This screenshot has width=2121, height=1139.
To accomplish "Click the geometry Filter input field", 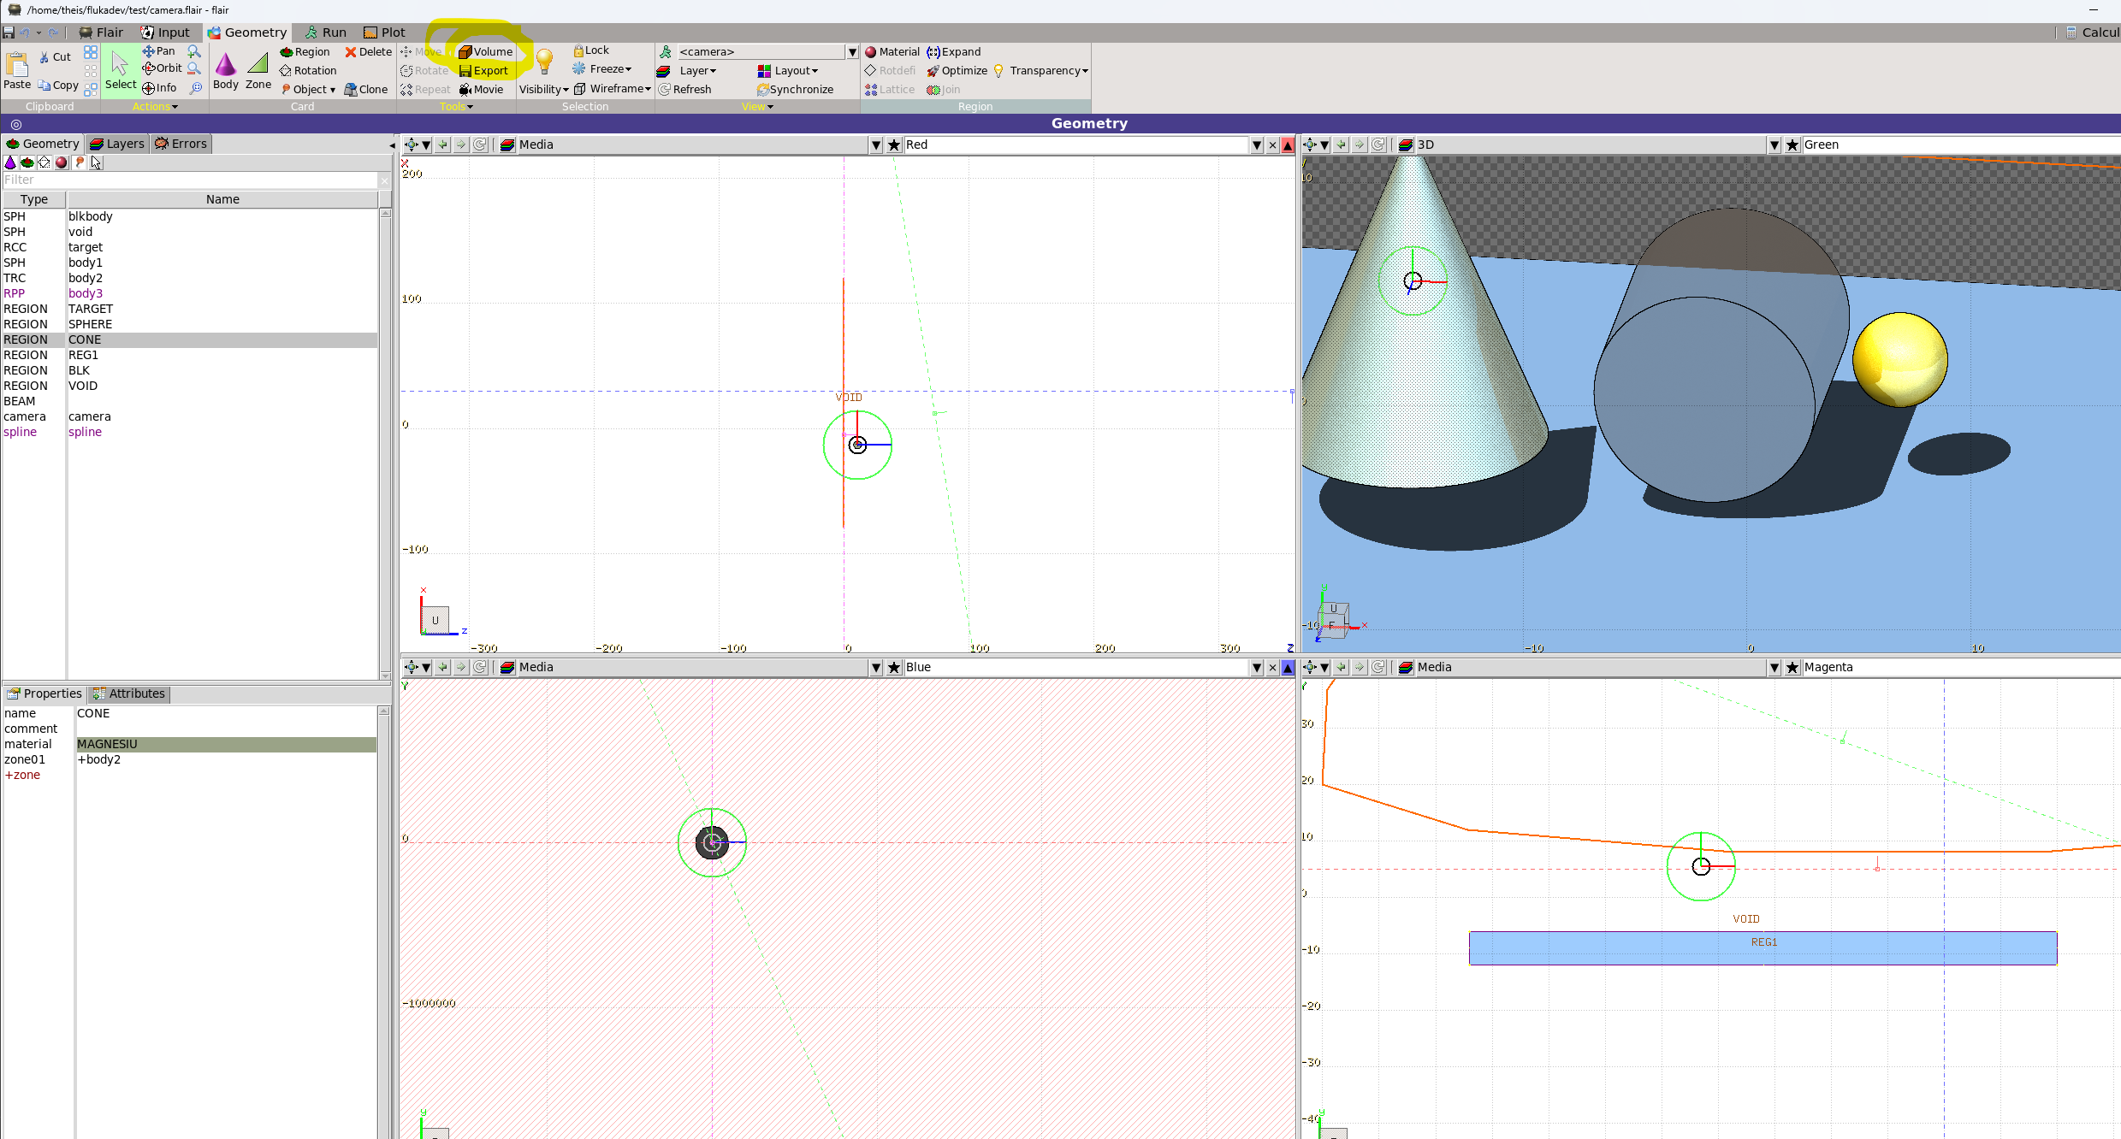I will 188,180.
